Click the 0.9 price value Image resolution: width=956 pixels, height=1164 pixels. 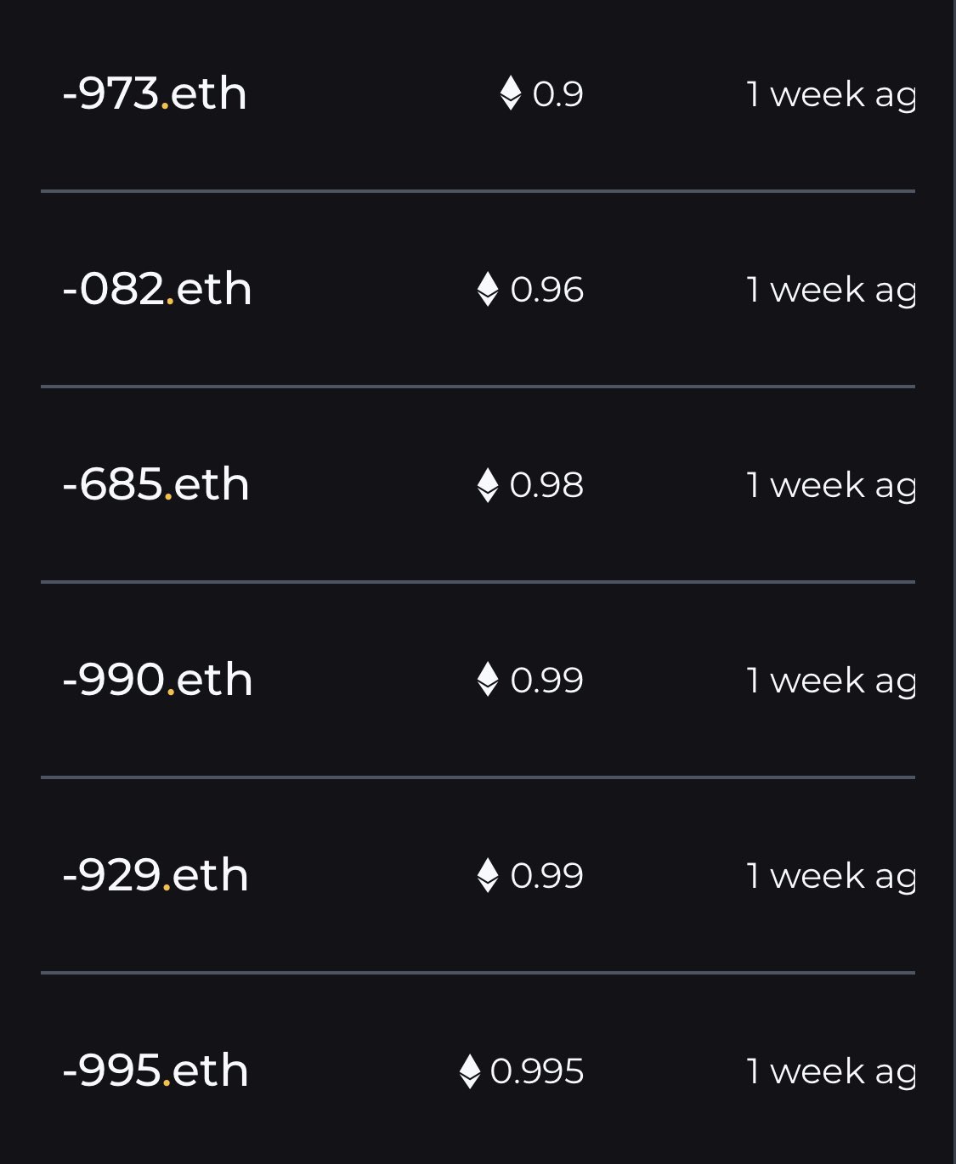click(x=557, y=94)
